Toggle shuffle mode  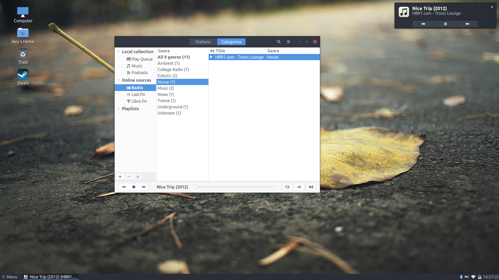coord(299,187)
